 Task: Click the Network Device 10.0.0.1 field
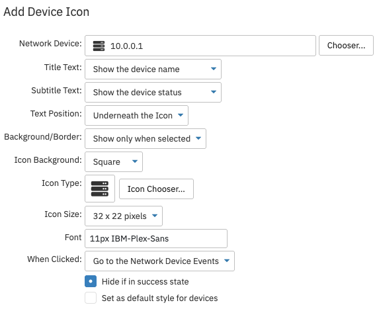[200, 46]
